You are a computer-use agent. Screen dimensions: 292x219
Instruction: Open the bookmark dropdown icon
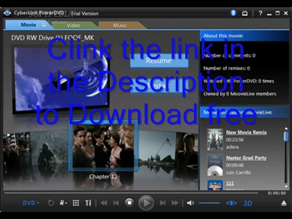[x=63, y=203]
